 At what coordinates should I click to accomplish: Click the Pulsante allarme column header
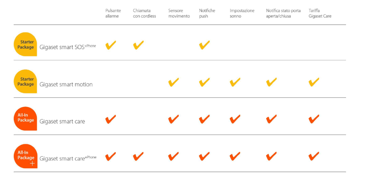pyautogui.click(x=113, y=13)
